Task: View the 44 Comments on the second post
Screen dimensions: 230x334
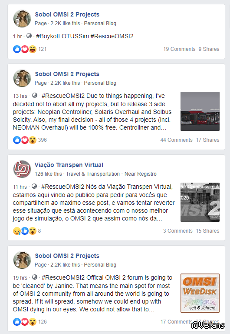Action: (176, 140)
